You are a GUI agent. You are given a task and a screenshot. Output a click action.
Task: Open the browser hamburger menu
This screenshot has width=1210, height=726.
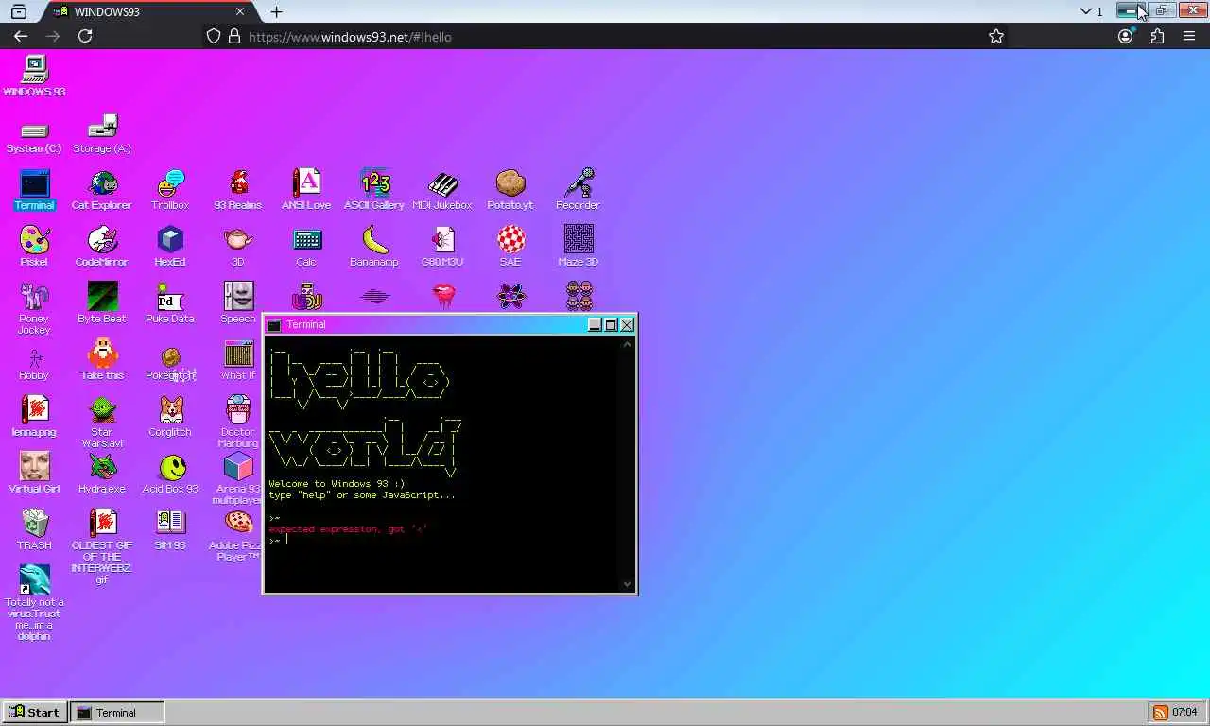pyautogui.click(x=1189, y=36)
